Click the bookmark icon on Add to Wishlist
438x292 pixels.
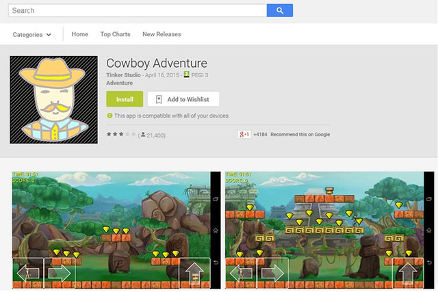(x=159, y=99)
